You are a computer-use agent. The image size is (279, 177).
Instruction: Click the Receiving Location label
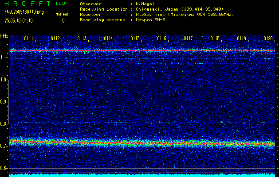tap(104, 9)
